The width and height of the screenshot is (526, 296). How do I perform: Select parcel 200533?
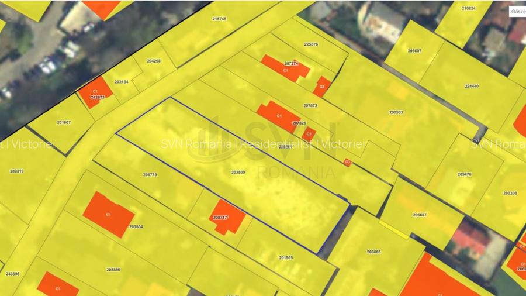(396, 112)
